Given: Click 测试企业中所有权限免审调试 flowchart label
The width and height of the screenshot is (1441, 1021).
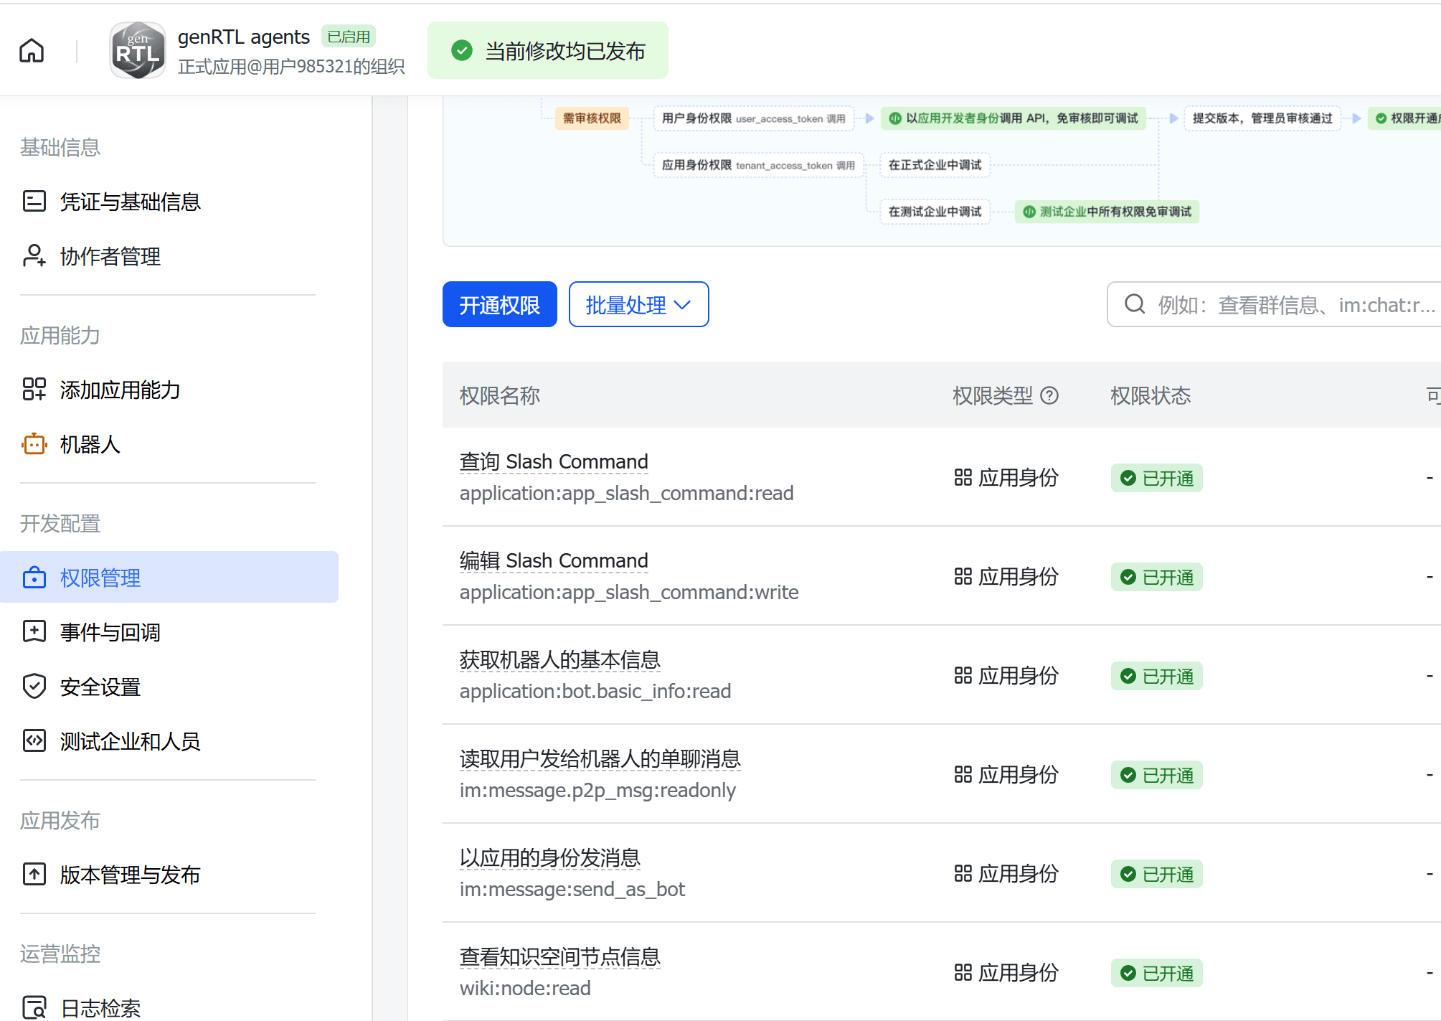Looking at the screenshot, I should tap(1107, 212).
